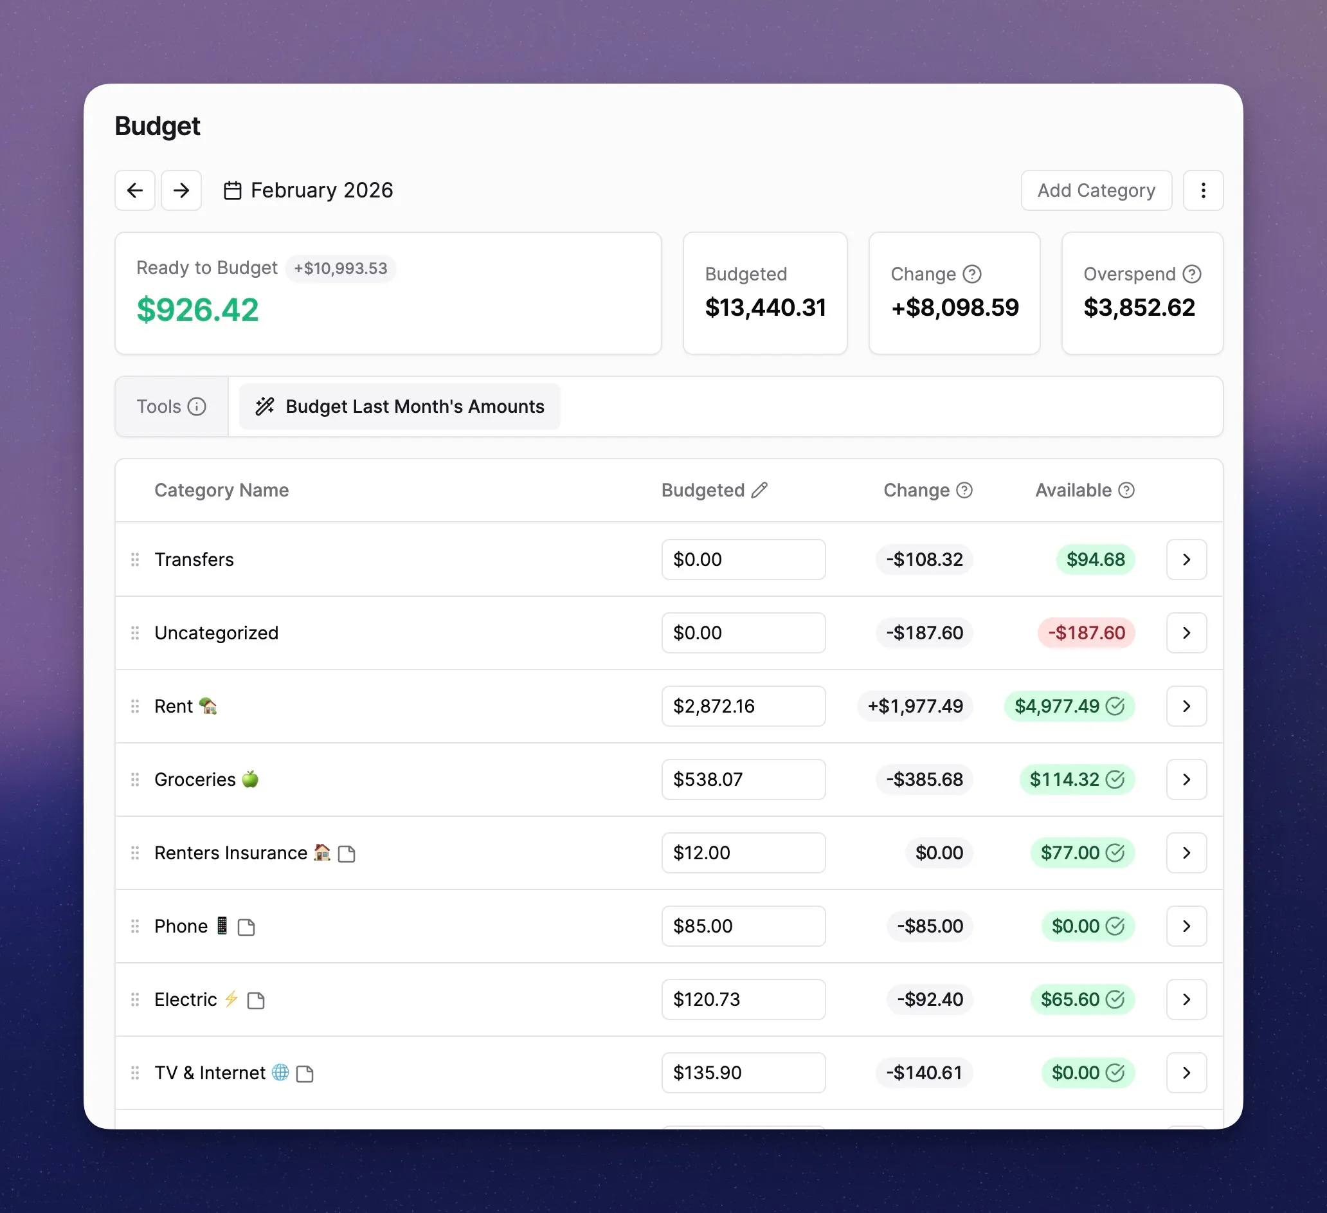Click the drag handle for Groceries row

coord(135,779)
